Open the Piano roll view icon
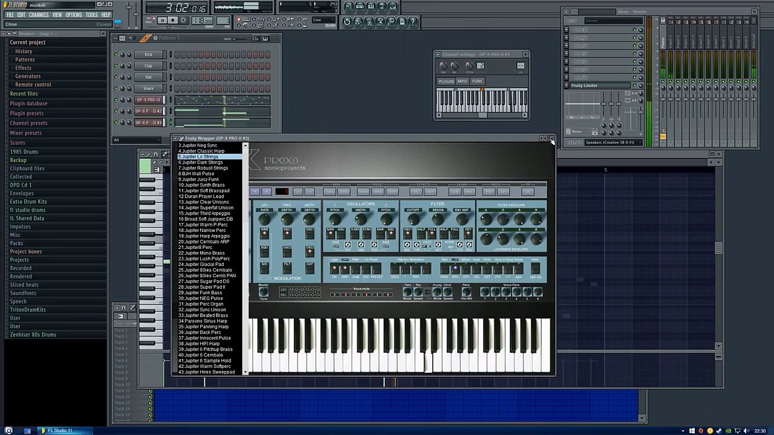The image size is (774, 435). pyautogui.click(x=371, y=7)
